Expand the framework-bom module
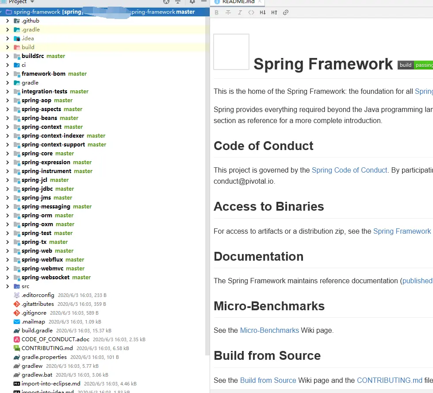433x393 pixels. pos(8,74)
